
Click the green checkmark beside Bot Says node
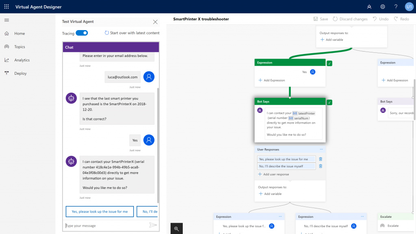(329, 102)
